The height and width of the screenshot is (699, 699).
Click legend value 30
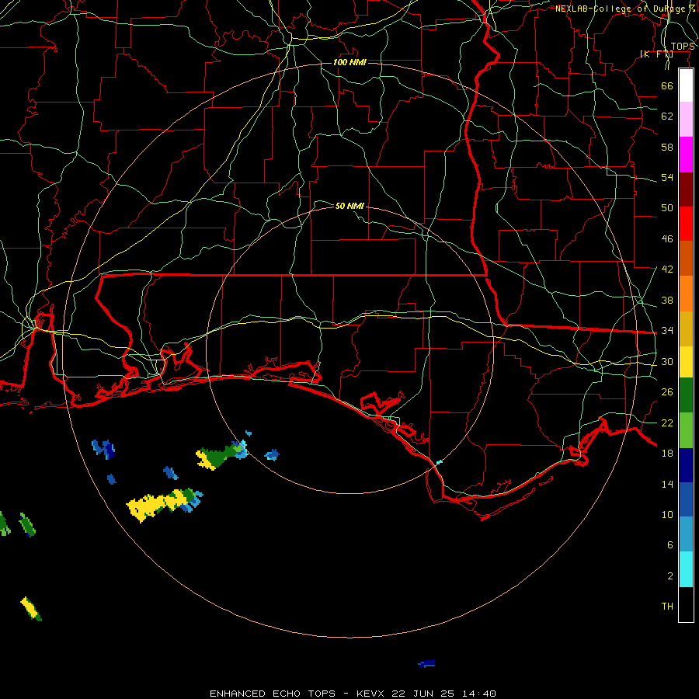(x=667, y=361)
